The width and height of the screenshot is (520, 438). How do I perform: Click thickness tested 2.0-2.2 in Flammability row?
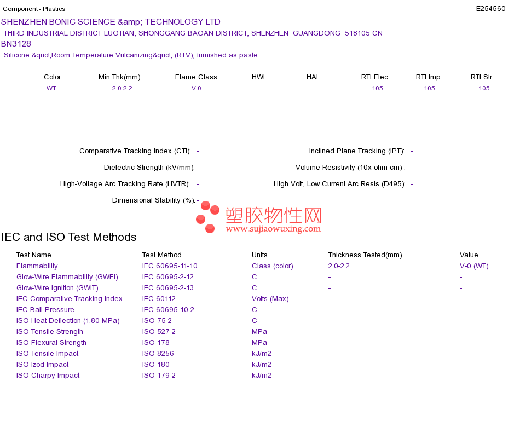(339, 266)
